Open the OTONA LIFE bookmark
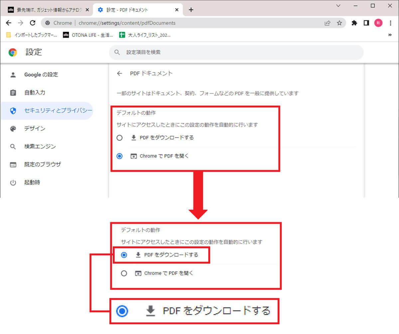The width and height of the screenshot is (399, 334). click(x=88, y=35)
